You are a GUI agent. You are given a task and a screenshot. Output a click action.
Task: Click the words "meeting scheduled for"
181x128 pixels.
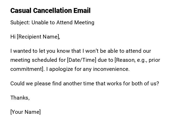[x=38, y=60]
